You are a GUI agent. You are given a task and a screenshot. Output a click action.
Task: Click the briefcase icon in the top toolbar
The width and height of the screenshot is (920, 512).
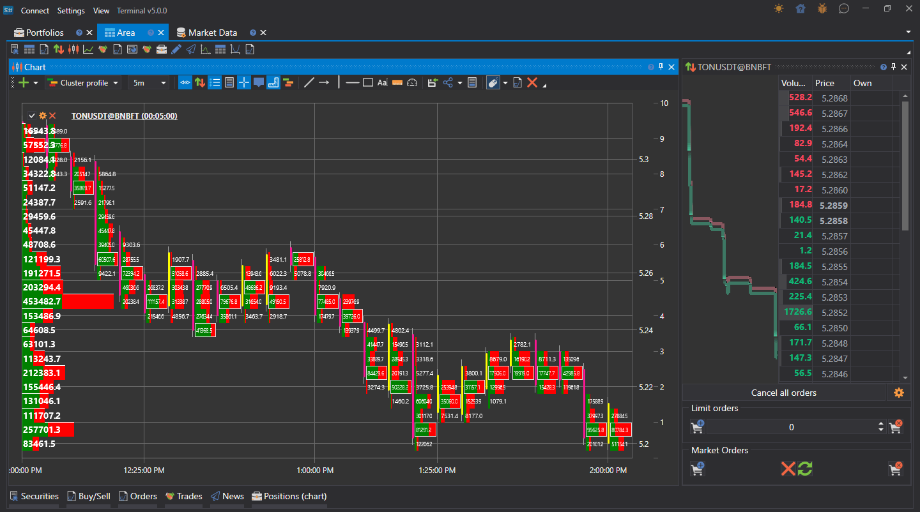tap(161, 49)
